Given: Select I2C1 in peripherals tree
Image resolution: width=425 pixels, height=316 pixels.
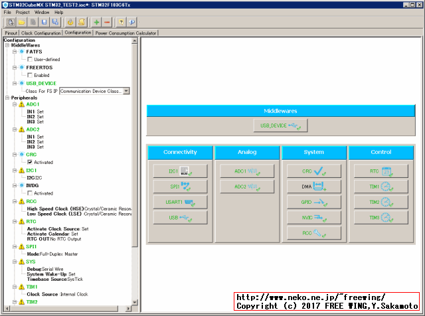Looking at the screenshot, I should tap(31, 170).
